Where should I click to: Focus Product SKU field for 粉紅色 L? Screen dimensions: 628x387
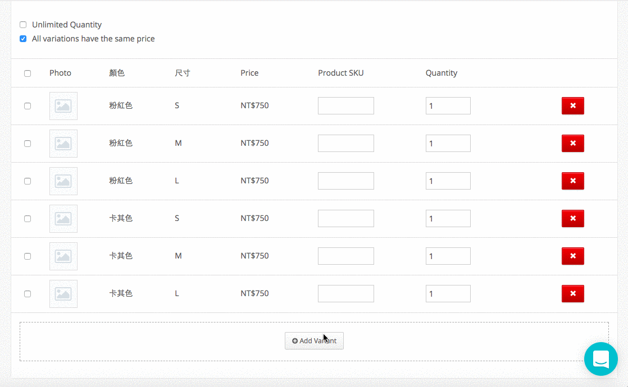pos(346,181)
